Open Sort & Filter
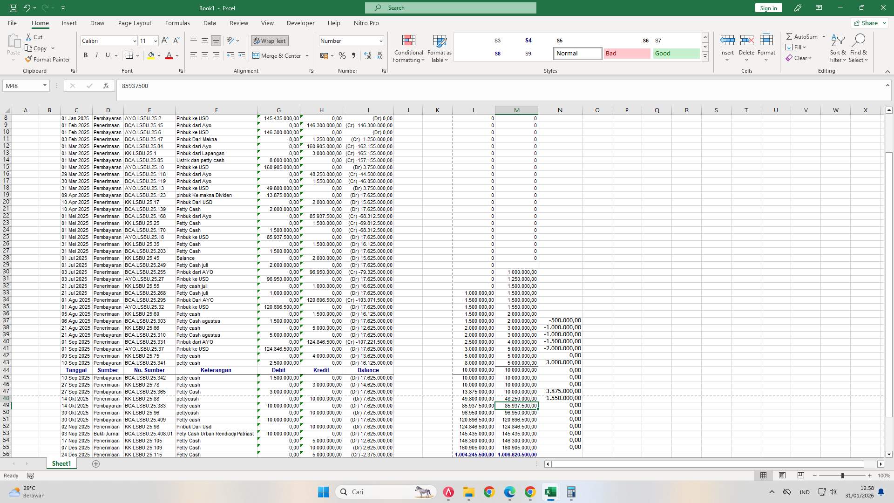894x503 pixels. click(837, 48)
